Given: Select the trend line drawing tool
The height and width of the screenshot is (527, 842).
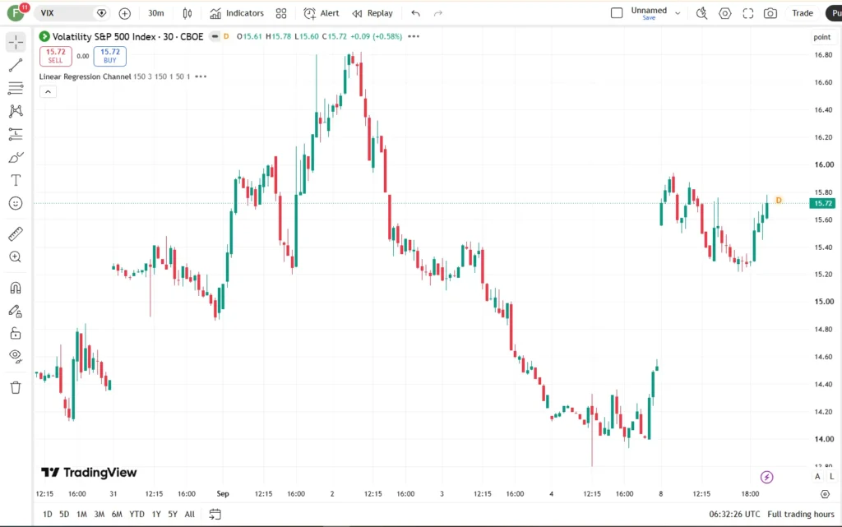Looking at the screenshot, I should click(16, 65).
